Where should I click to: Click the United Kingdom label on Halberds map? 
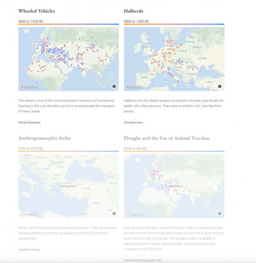click(147, 45)
